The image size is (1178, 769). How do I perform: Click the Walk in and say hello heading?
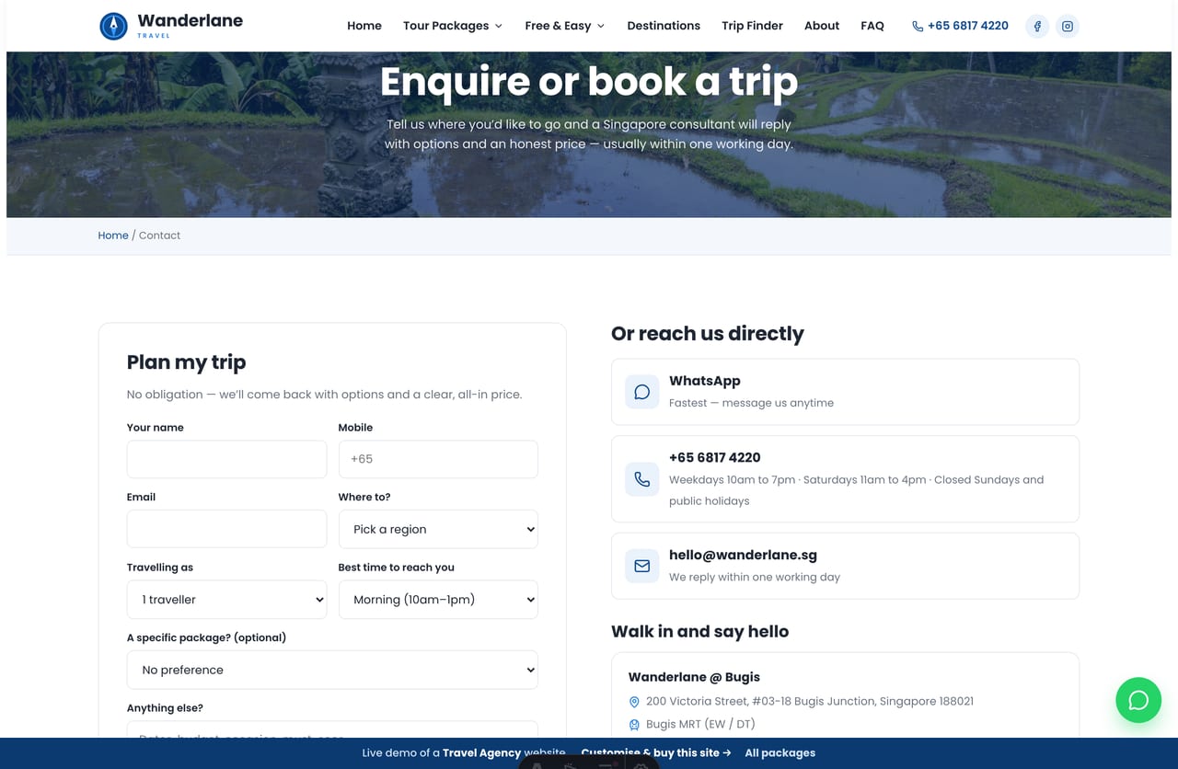(x=700, y=631)
